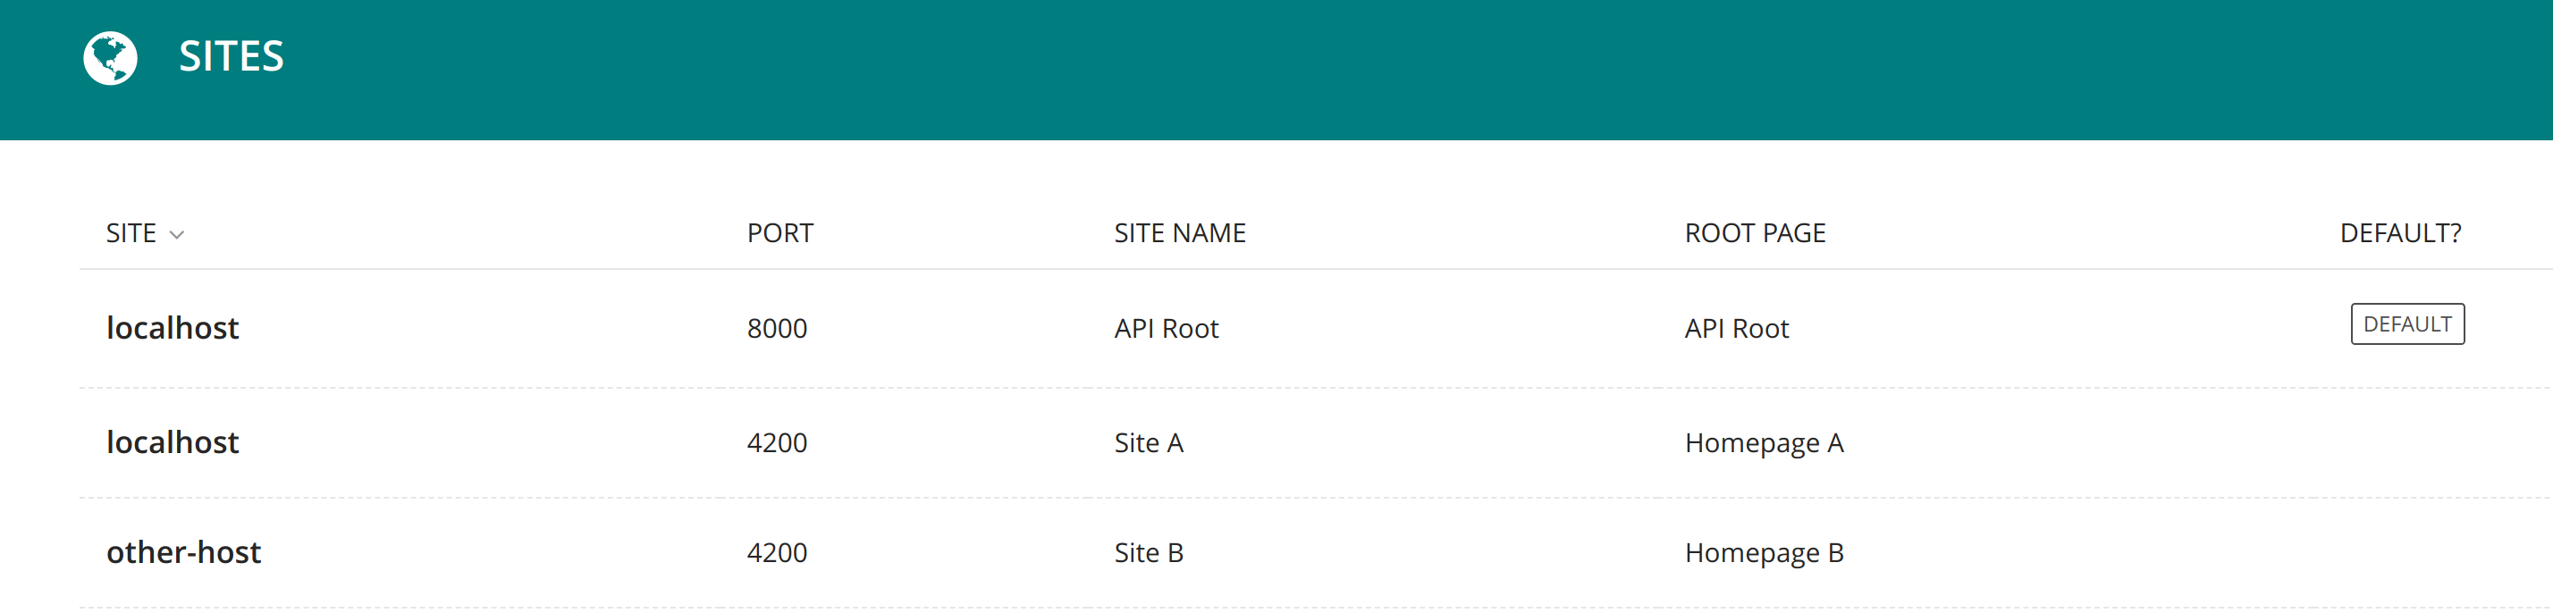
Task: Select the API Root site name cell
Action: (1166, 329)
